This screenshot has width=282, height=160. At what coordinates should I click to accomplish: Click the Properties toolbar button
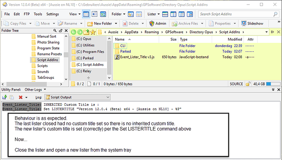pyautogui.click(x=219, y=23)
